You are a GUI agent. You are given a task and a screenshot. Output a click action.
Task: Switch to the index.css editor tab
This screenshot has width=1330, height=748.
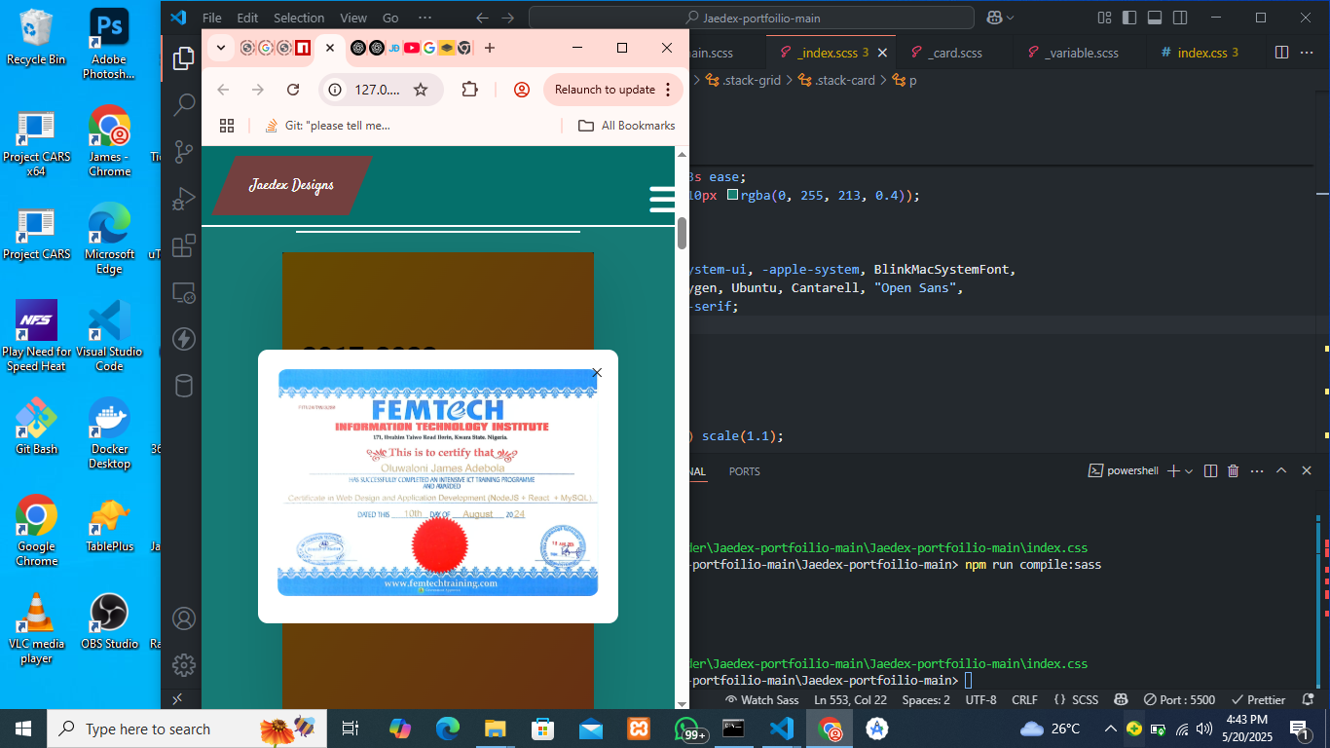click(1201, 53)
